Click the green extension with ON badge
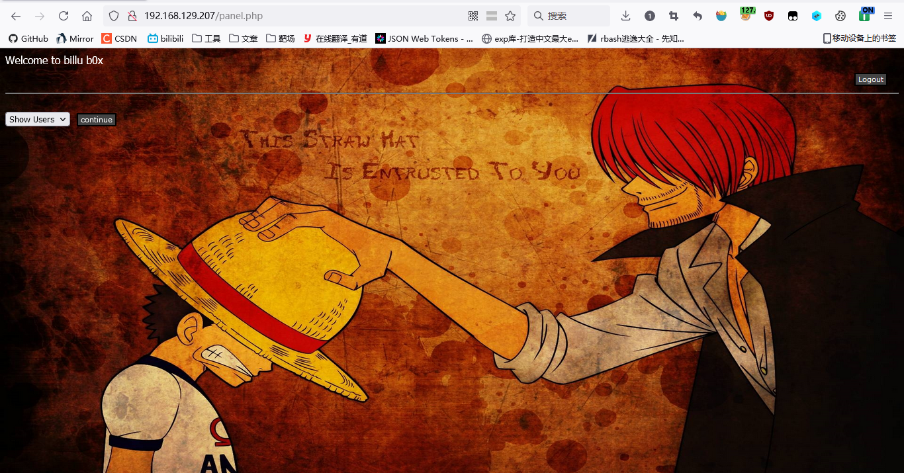 (x=866, y=15)
